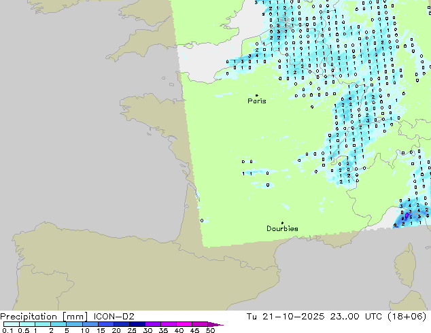
Task: Click the '23..00 UTC' time text
Action: click(356, 317)
